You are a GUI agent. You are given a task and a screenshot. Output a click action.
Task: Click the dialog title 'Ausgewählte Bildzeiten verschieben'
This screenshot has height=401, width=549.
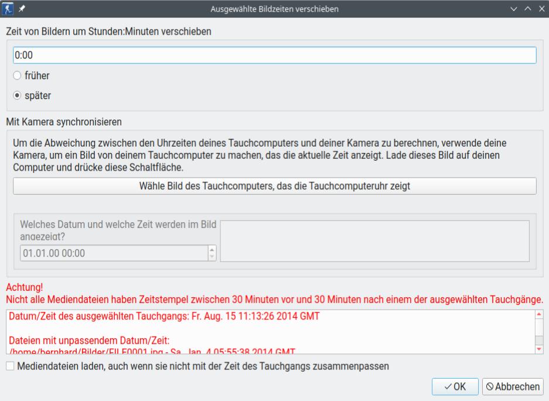point(274,9)
